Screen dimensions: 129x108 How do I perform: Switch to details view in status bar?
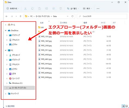pos(124,106)
